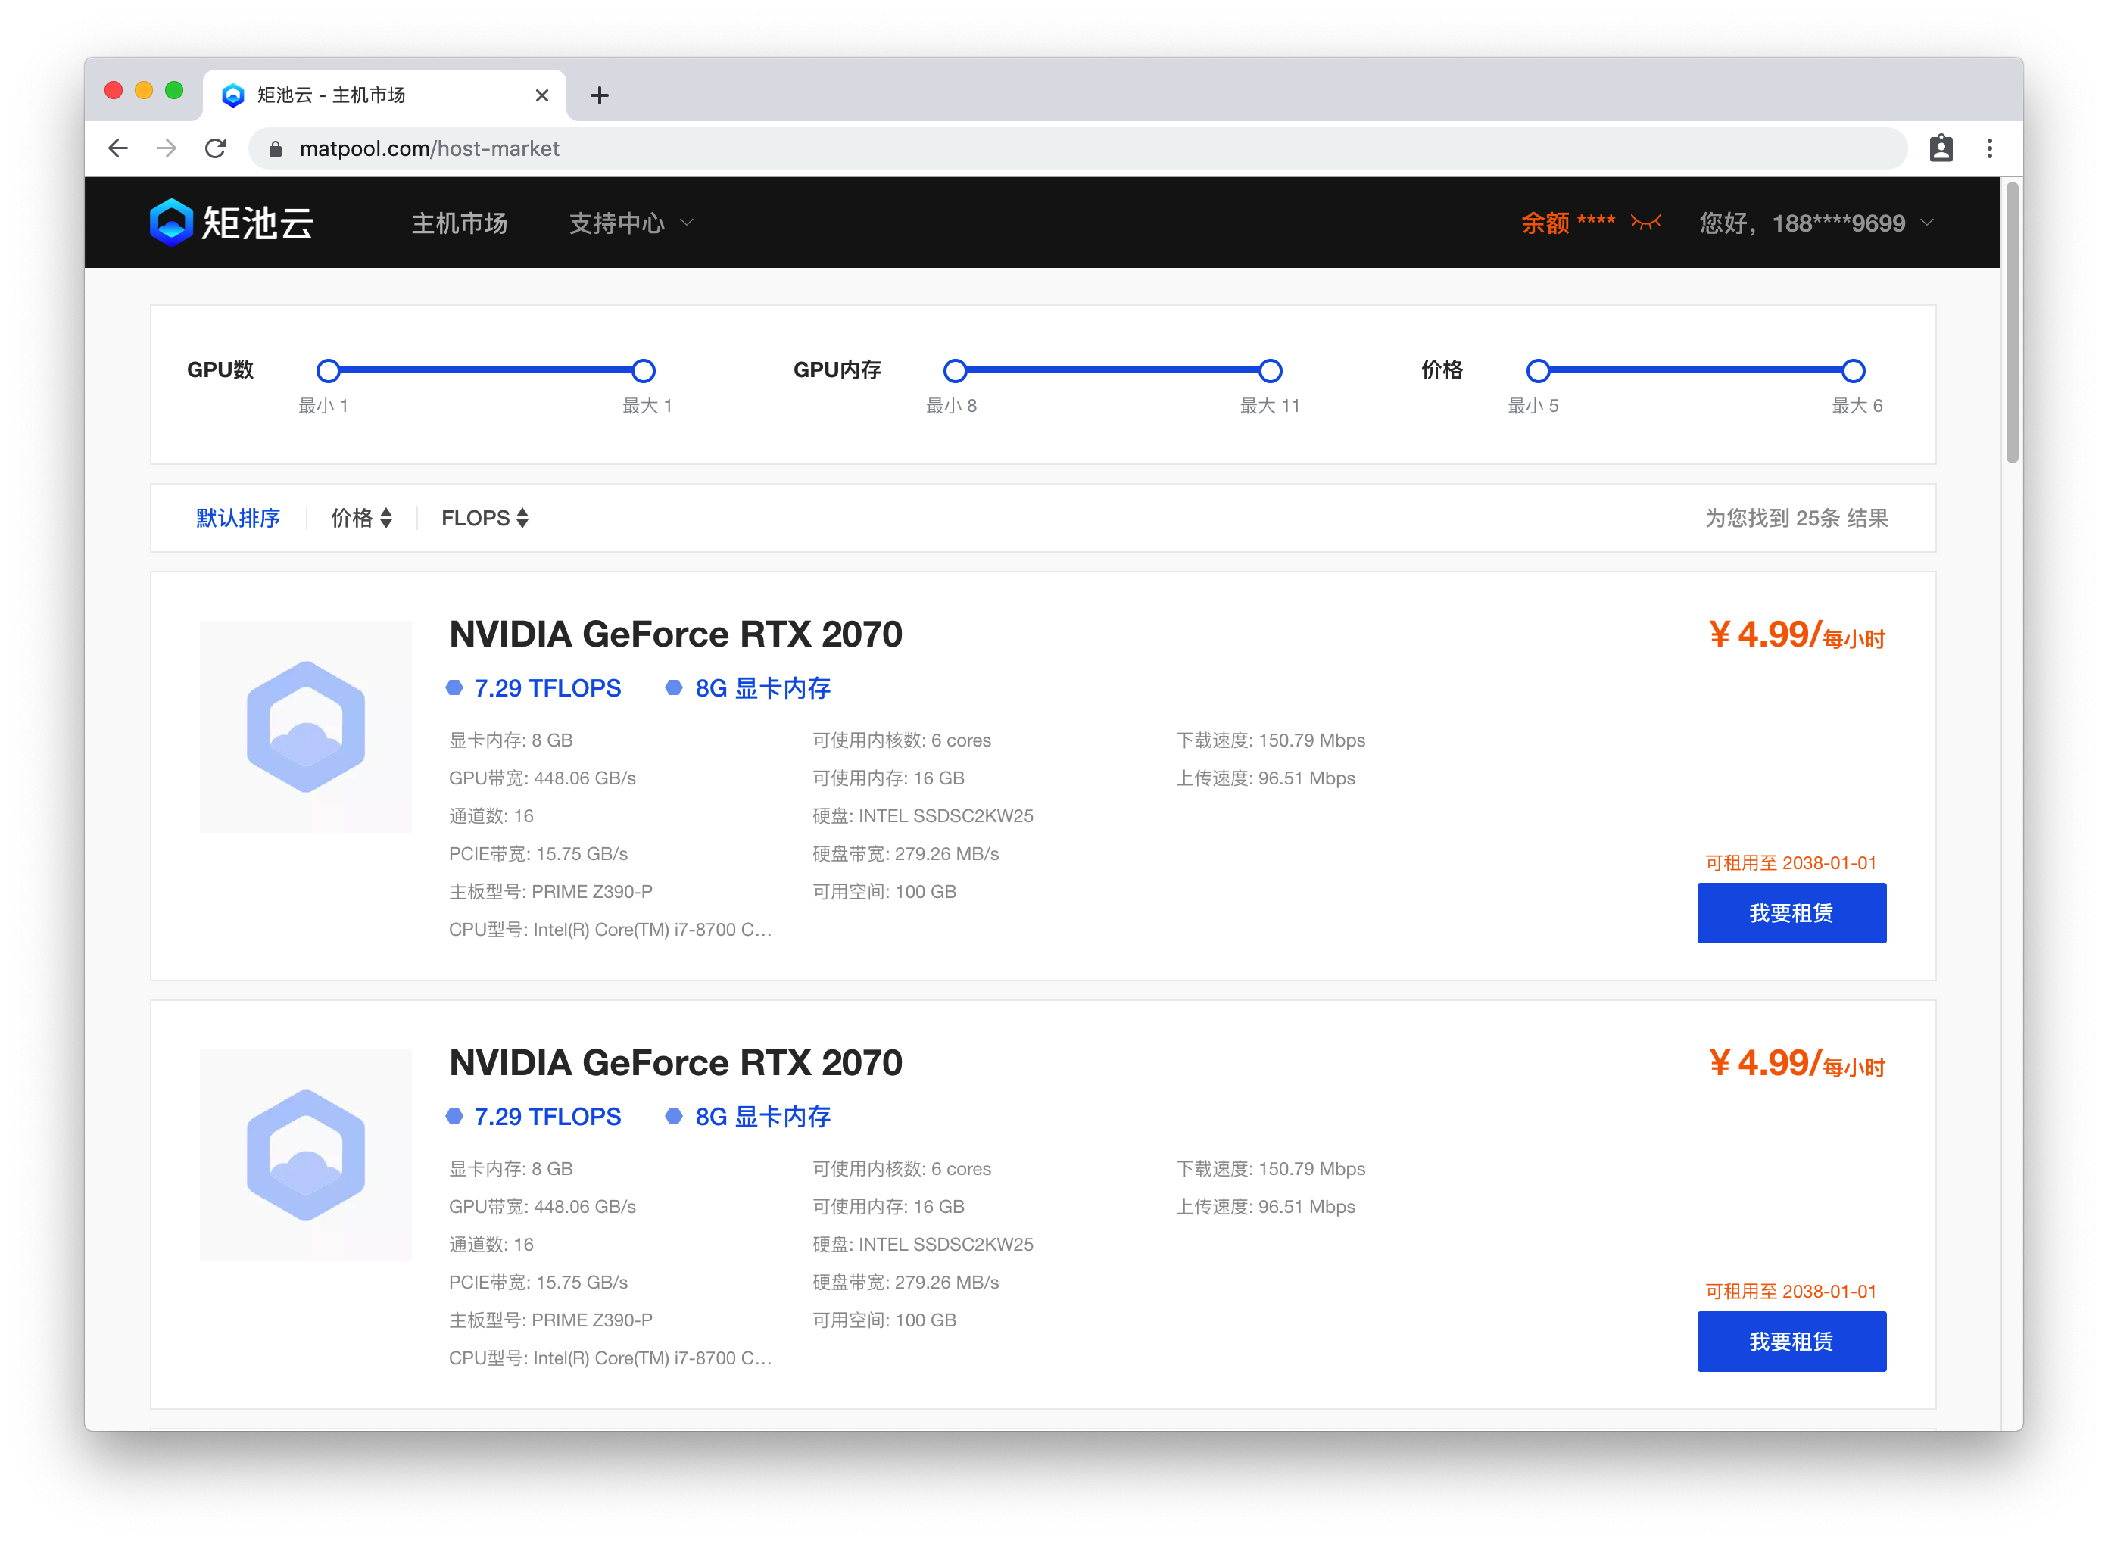Click second card's 硬盘: INTEL SSDSC2KW25 text
The image size is (2108, 1543).
pos(923,1245)
